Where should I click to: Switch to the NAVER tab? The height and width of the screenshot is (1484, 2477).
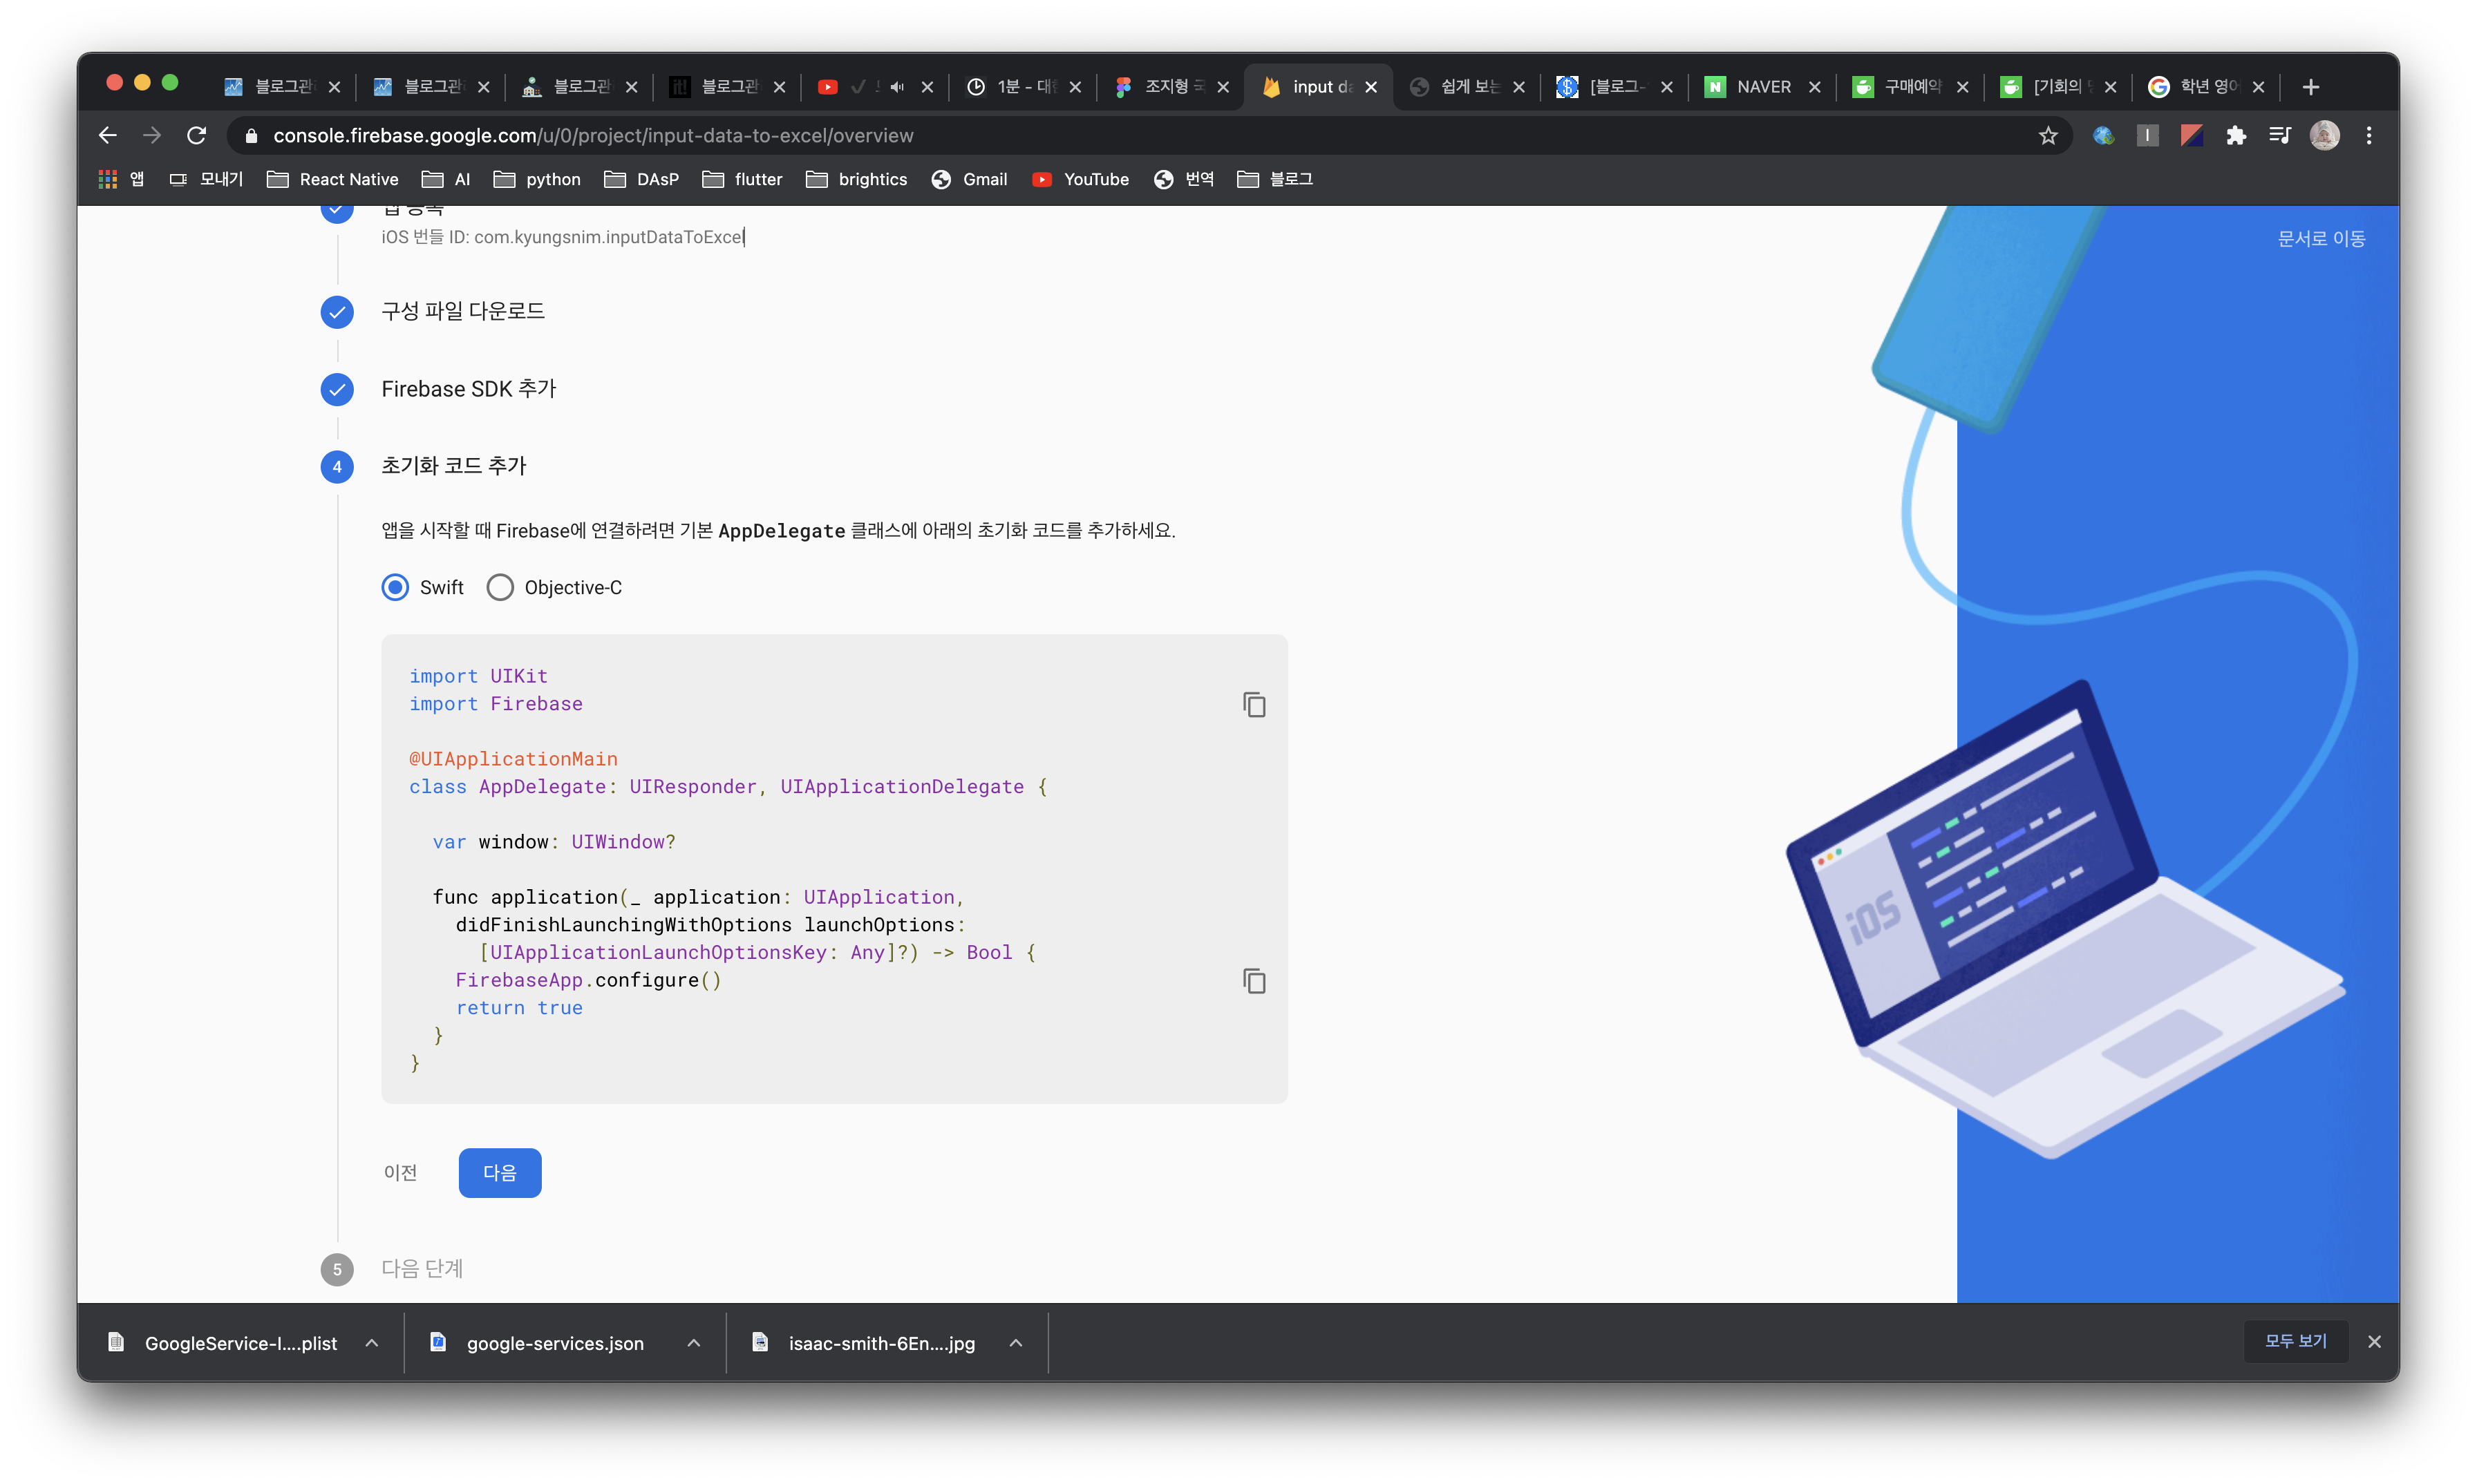[x=1762, y=88]
